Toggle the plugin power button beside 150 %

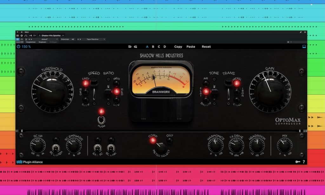(x=18, y=47)
